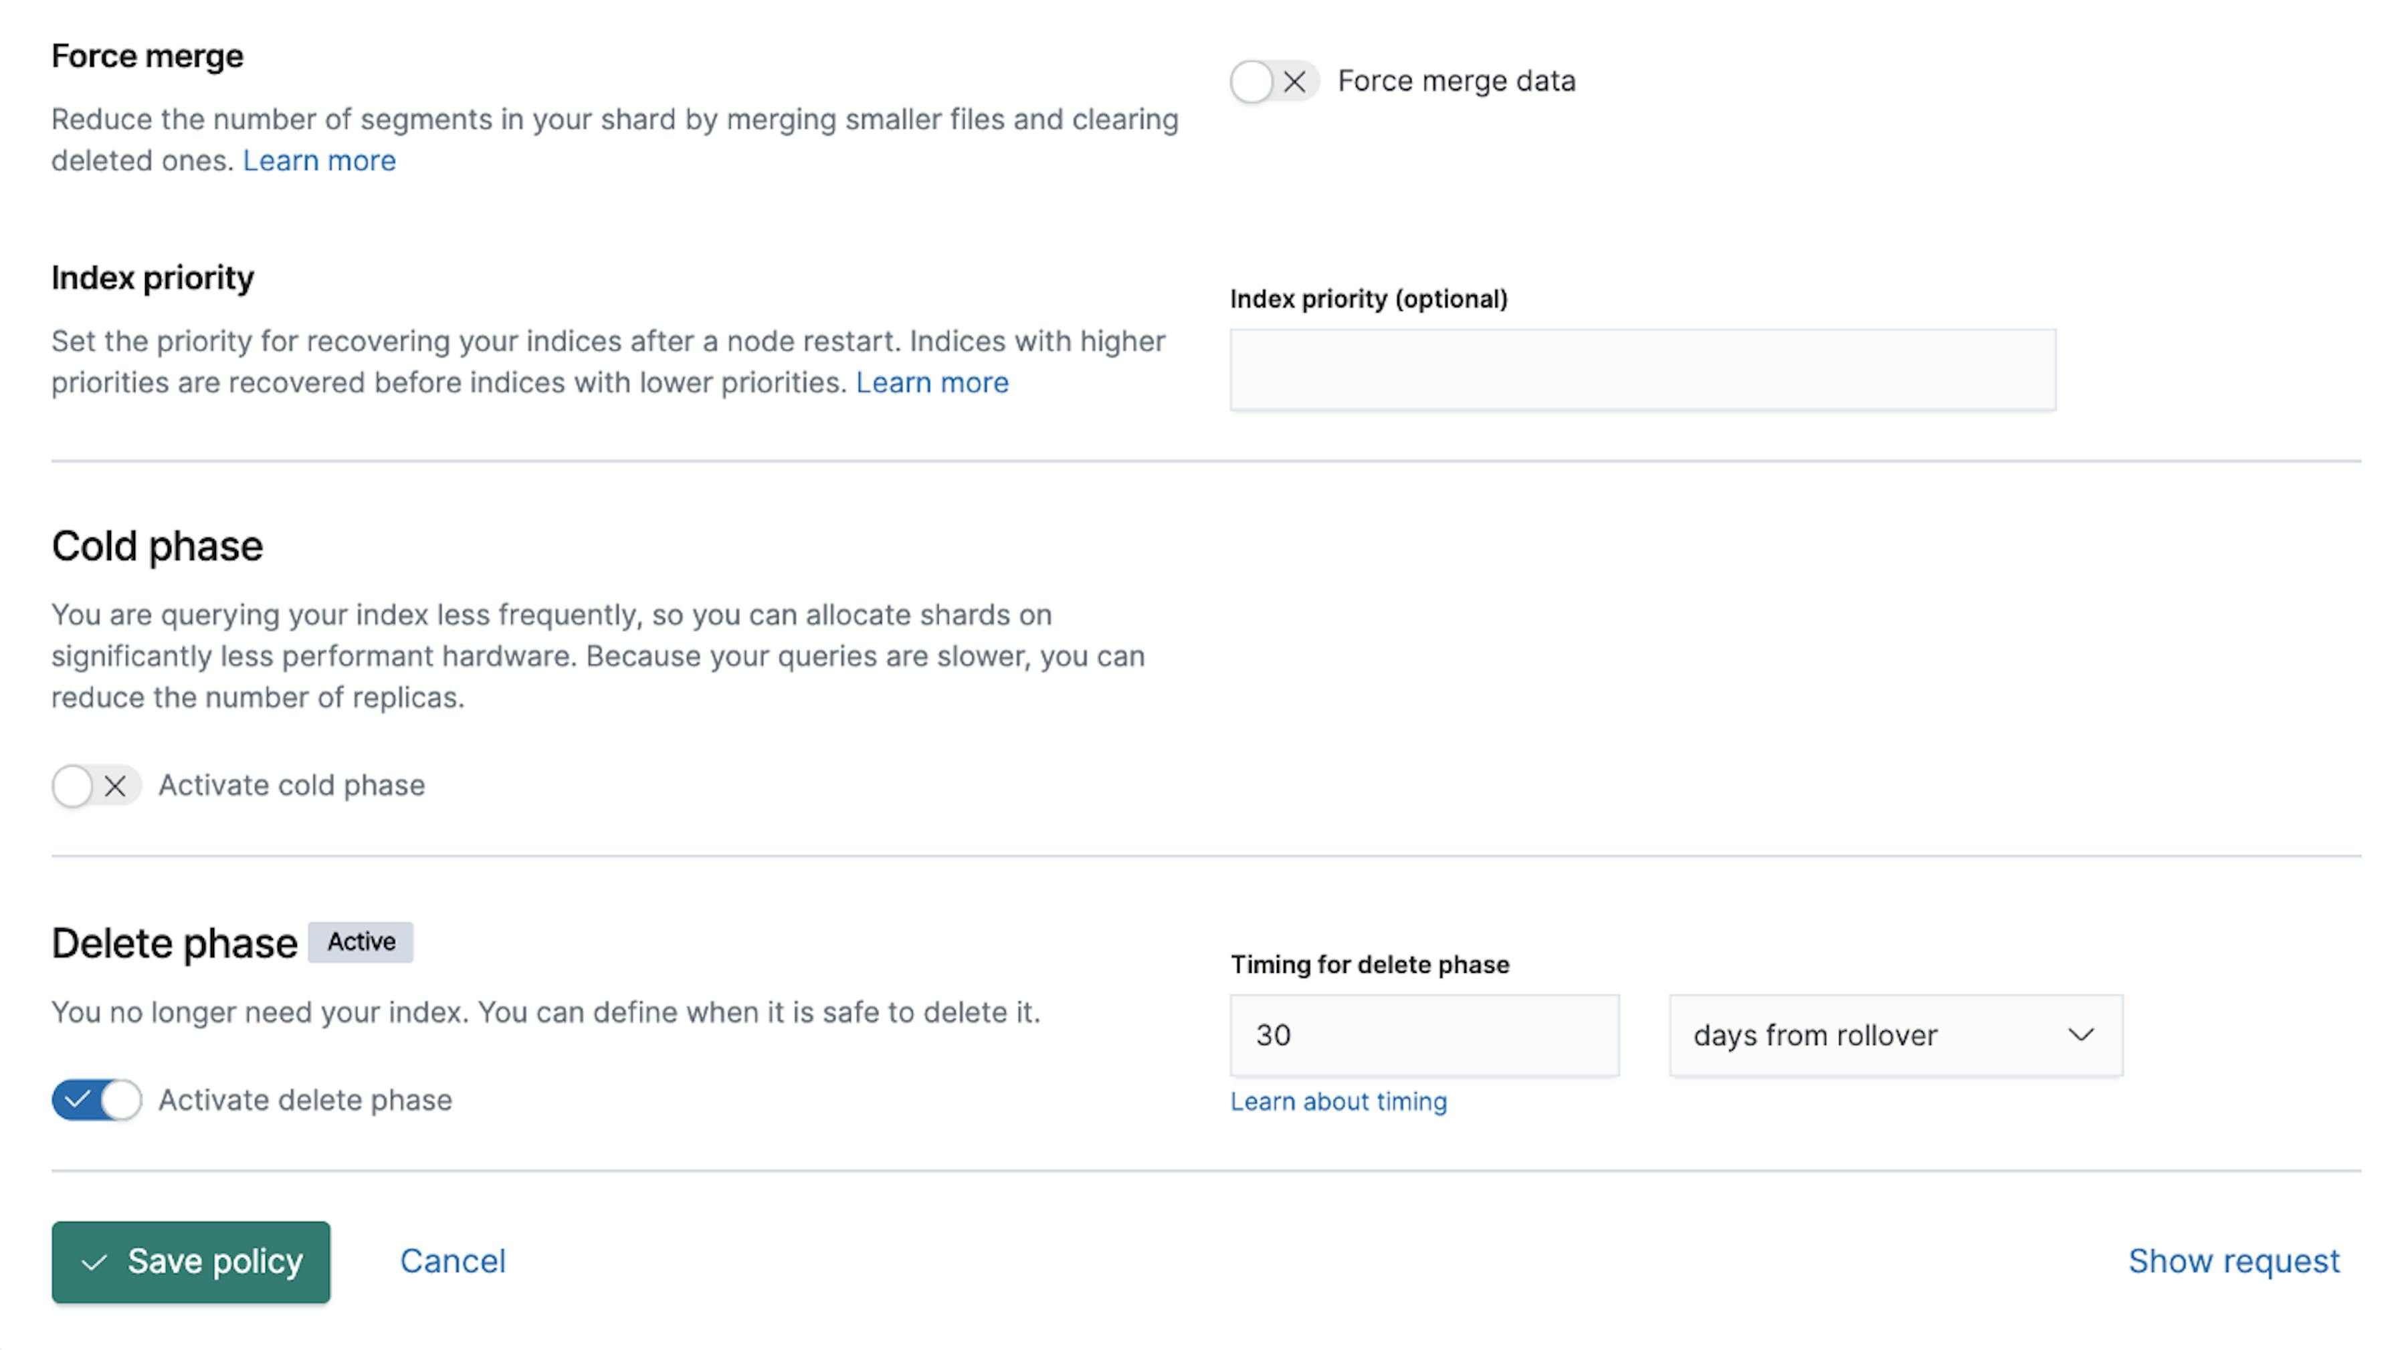Disable the Activate delete phase switch
Image resolution: width=2408 pixels, height=1350 pixels.
[96, 1100]
